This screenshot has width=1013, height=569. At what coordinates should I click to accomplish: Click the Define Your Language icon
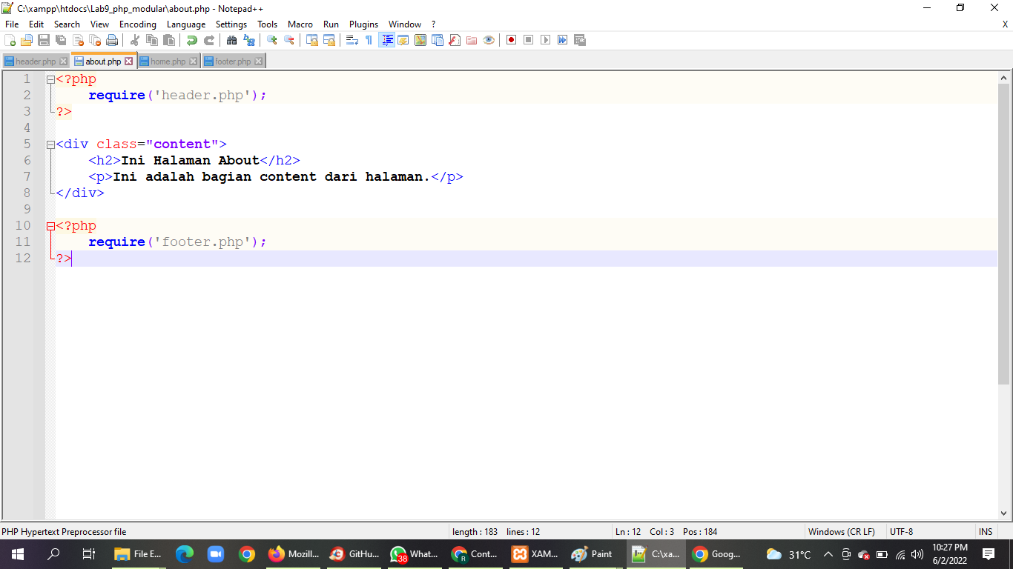(403, 40)
